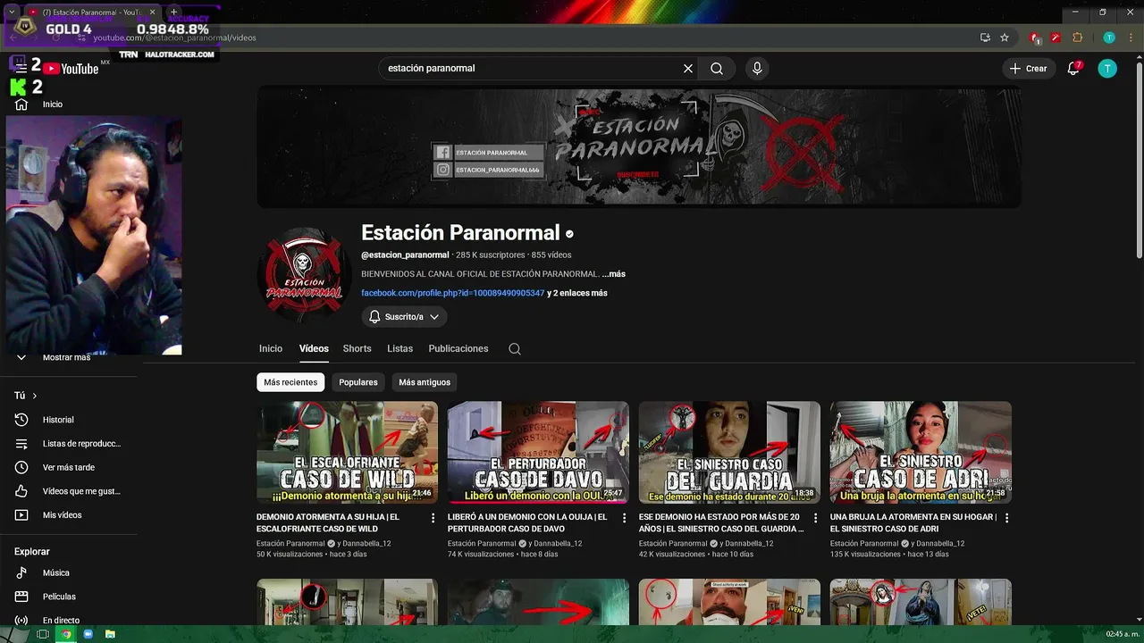The image size is (1144, 643).
Task: Install or cast page icon in address bar
Action: (x=985, y=38)
